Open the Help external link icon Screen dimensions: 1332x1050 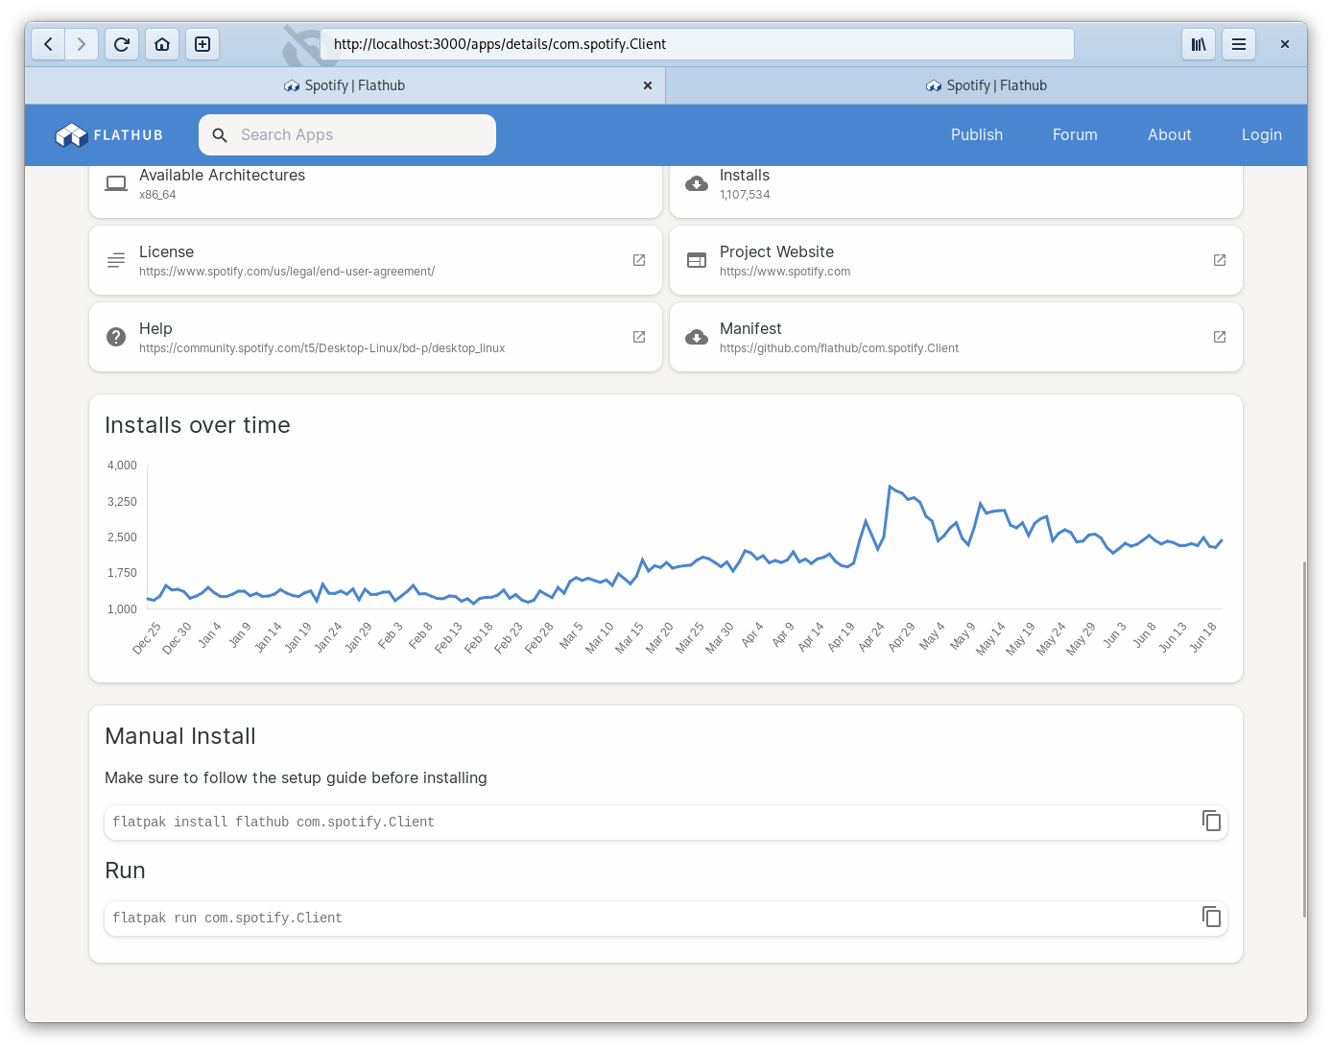click(x=639, y=337)
